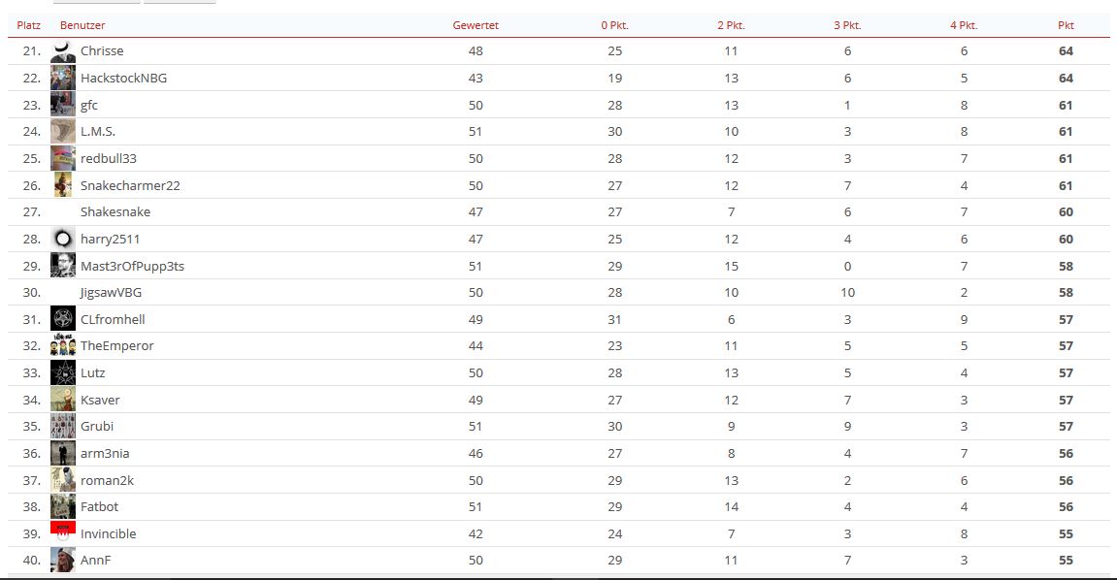
Task: Select Lutz's dark star avatar
Action: (63, 372)
